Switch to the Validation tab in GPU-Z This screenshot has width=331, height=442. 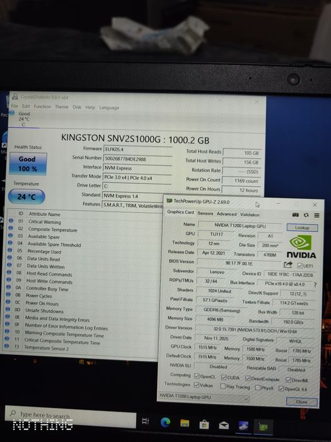[x=250, y=215]
